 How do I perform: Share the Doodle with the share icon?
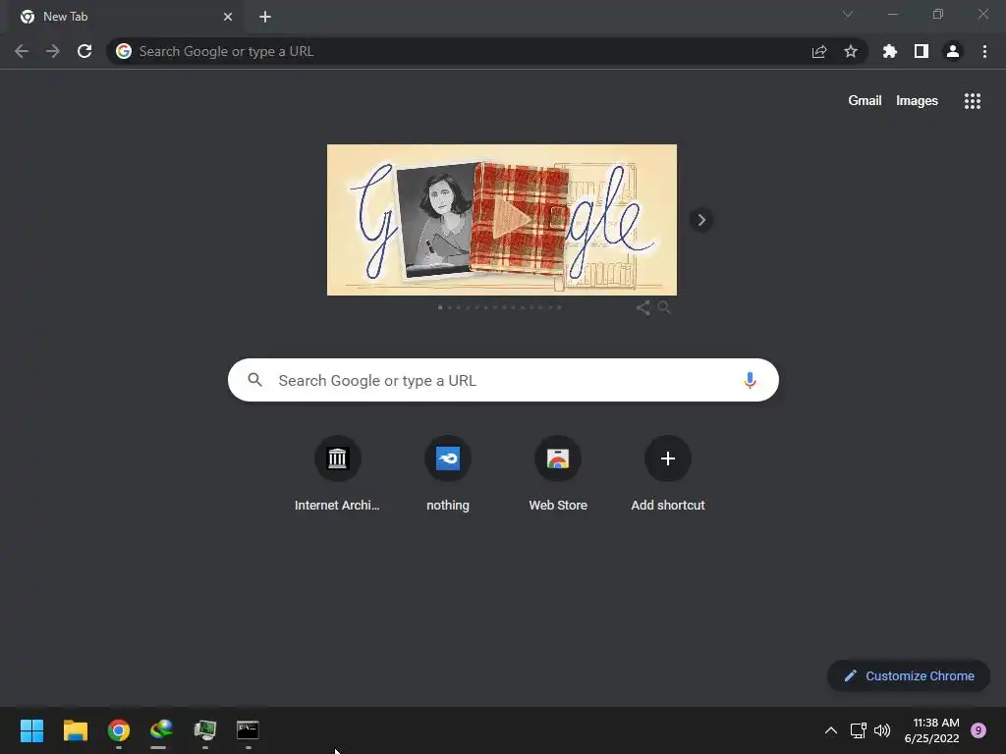(x=643, y=307)
